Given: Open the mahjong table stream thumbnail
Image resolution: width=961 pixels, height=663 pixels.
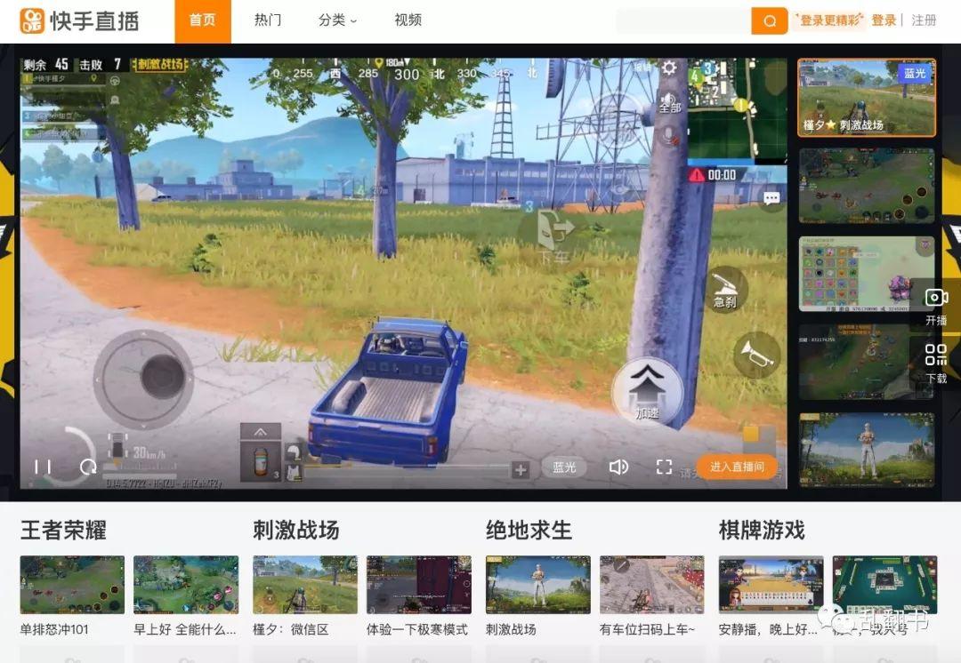Looking at the screenshot, I should point(885,585).
